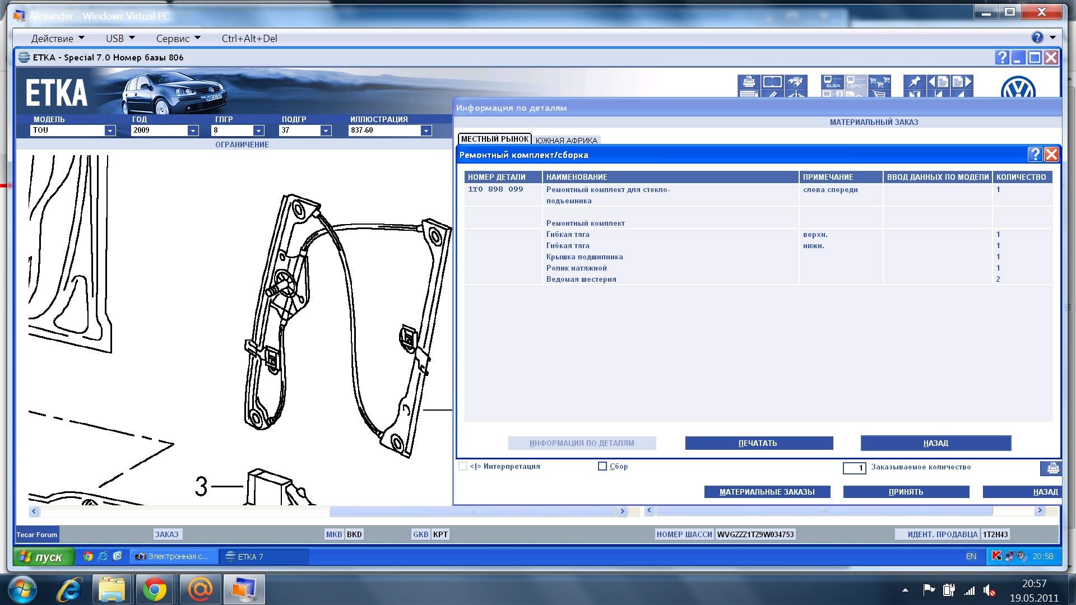Go to previous page icon
Image resolution: width=1076 pixels, height=605 pixels.
point(938,82)
